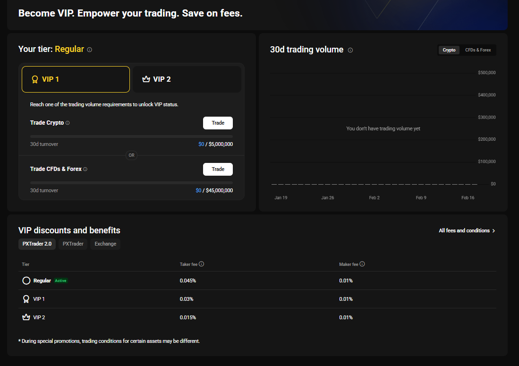Screen dimensions: 519x366
Task: Click the info icon next to Trade Crypto
Action: coord(68,123)
